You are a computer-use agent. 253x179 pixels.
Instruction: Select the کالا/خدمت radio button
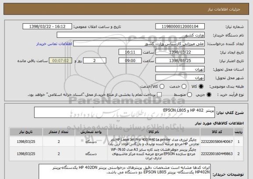point(162,87)
